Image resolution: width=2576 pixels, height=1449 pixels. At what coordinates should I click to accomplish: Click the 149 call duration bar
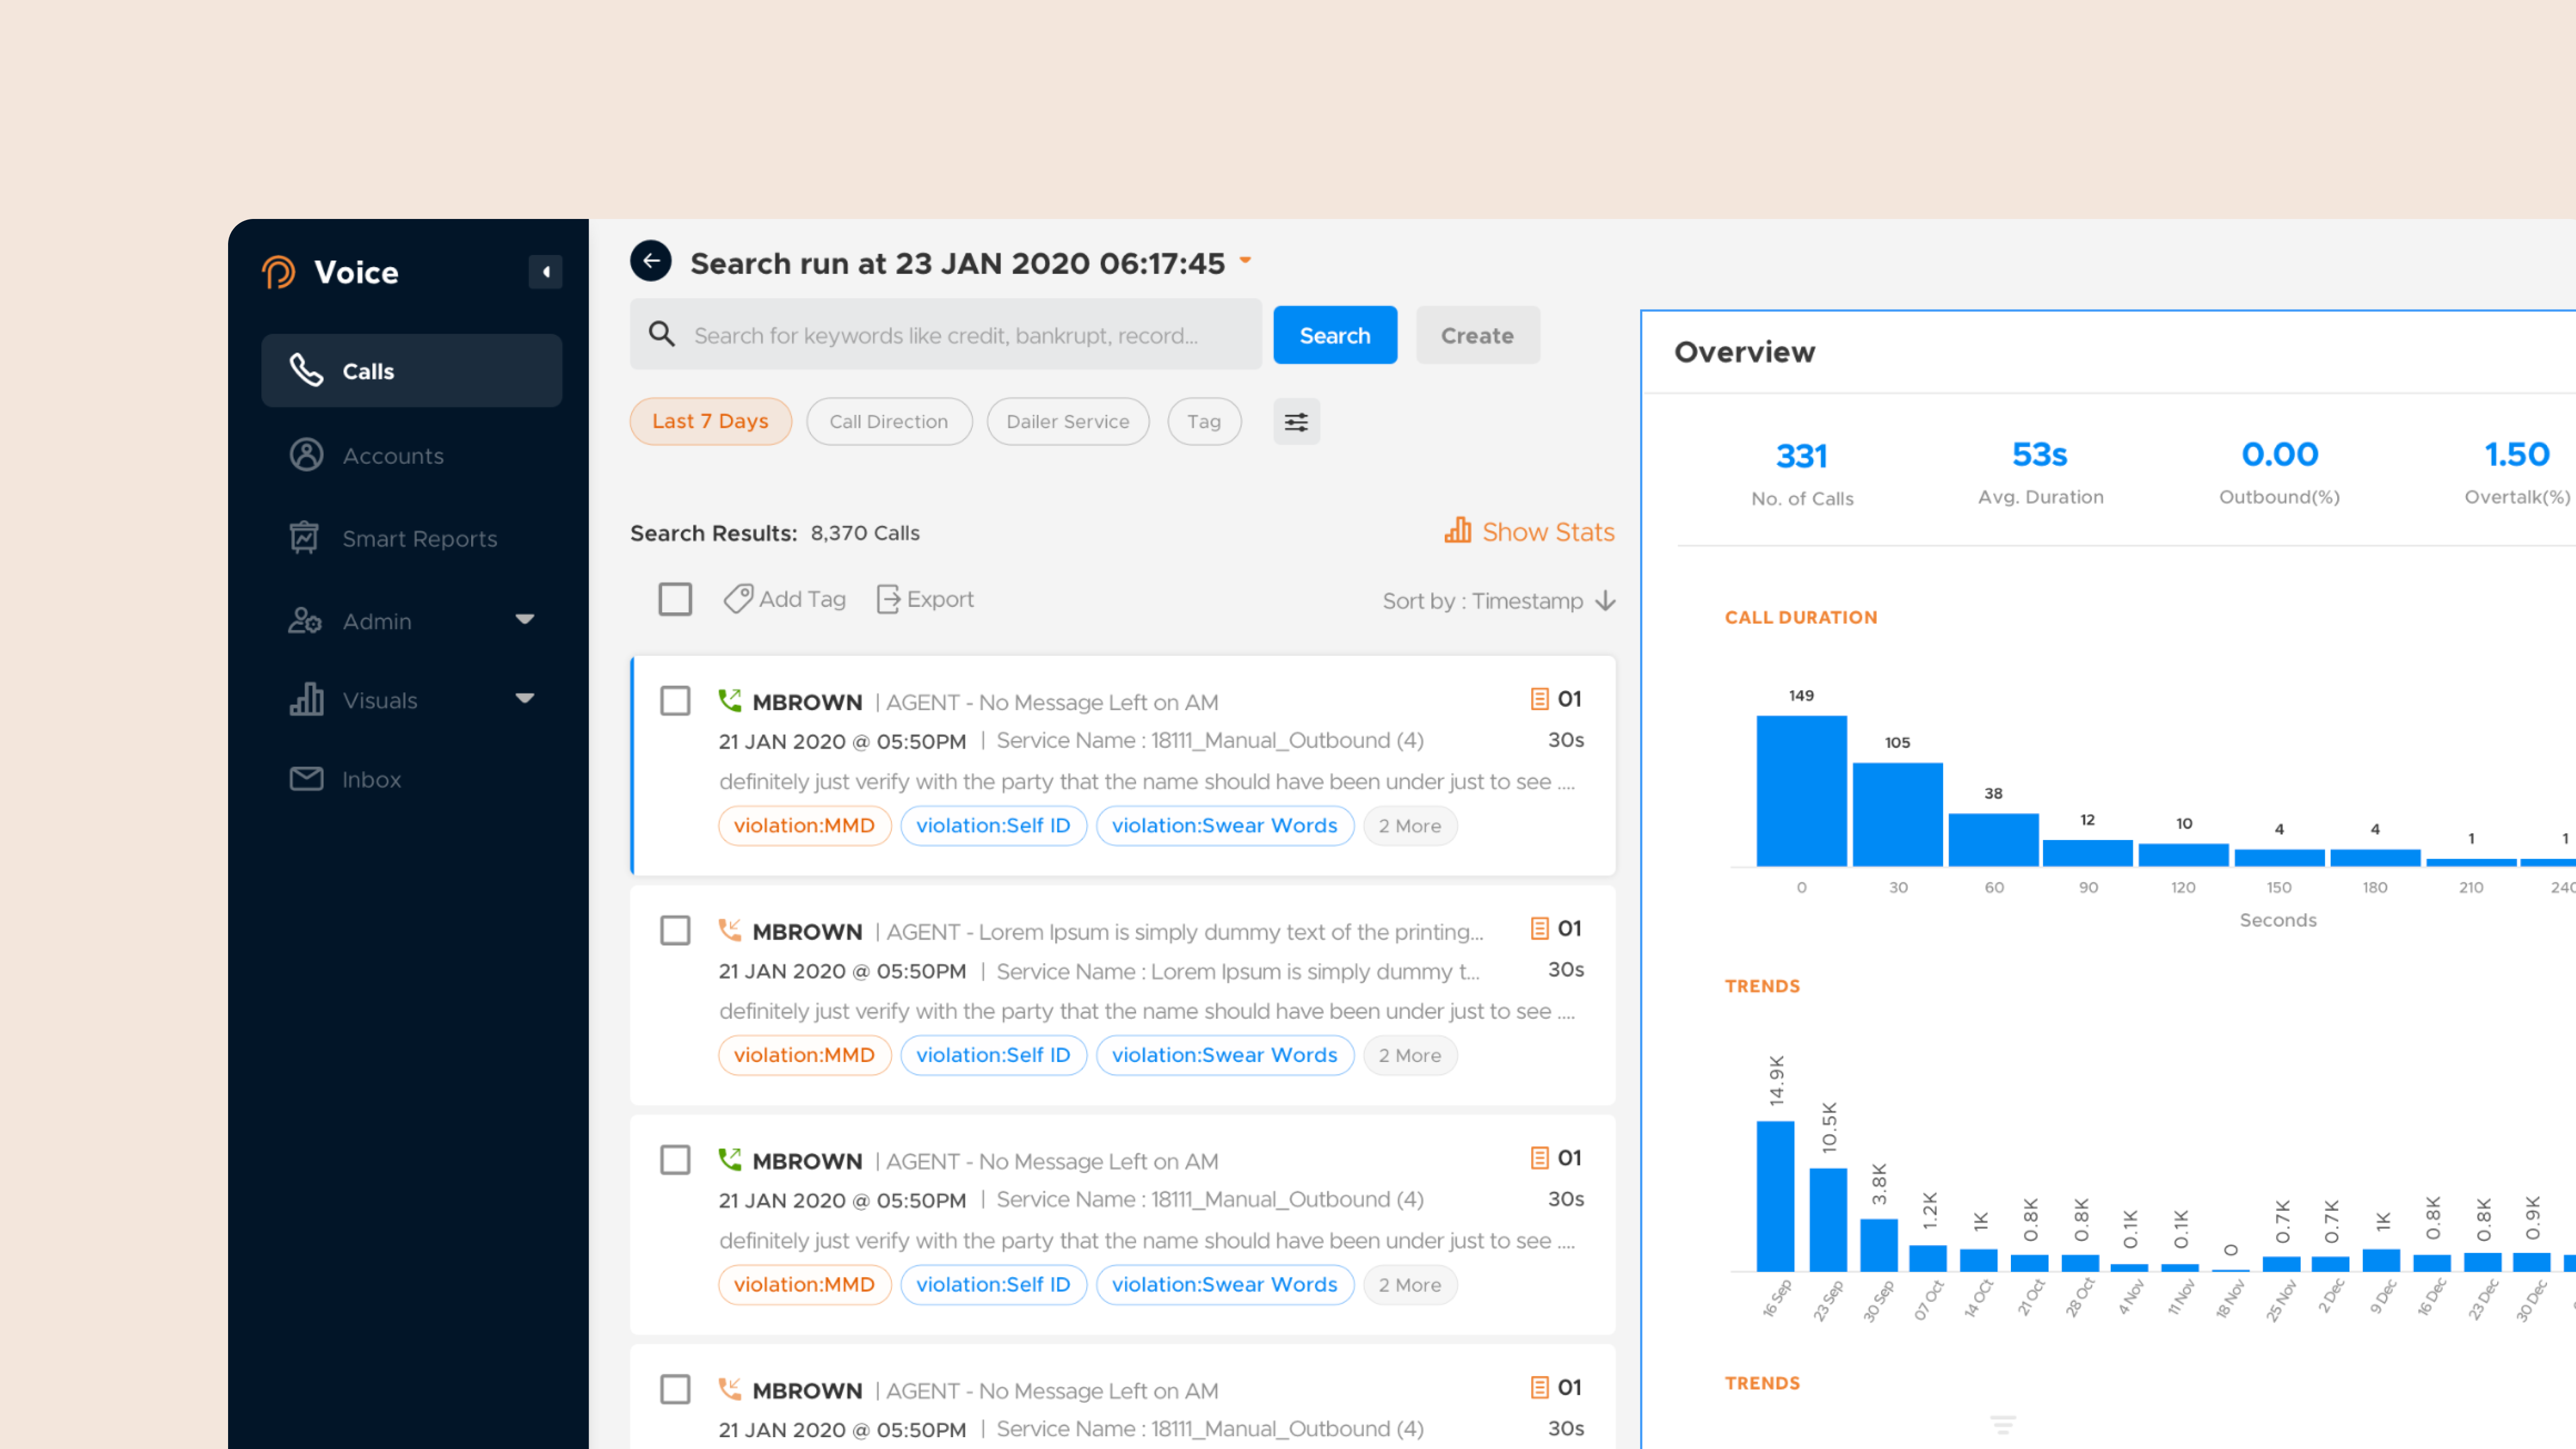click(x=1801, y=790)
